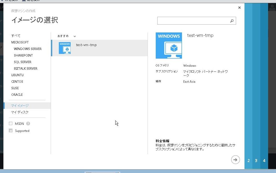Viewport: 276px width, 173px height.
Task: Select UBUNTU category
Action: [17, 75]
